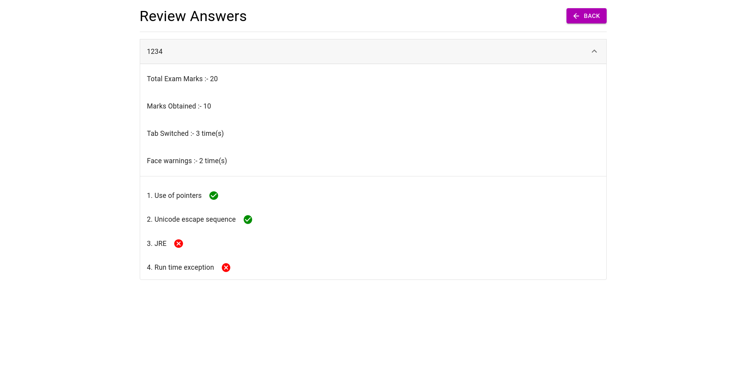Click 'Tab Switched :- 3 time(s)' line
This screenshot has width=748, height=372.
click(x=185, y=133)
